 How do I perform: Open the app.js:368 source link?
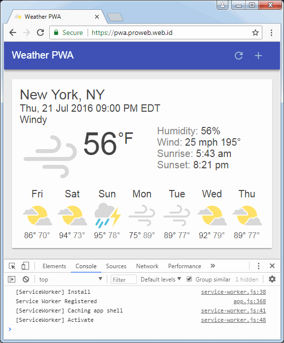pyautogui.click(x=250, y=301)
